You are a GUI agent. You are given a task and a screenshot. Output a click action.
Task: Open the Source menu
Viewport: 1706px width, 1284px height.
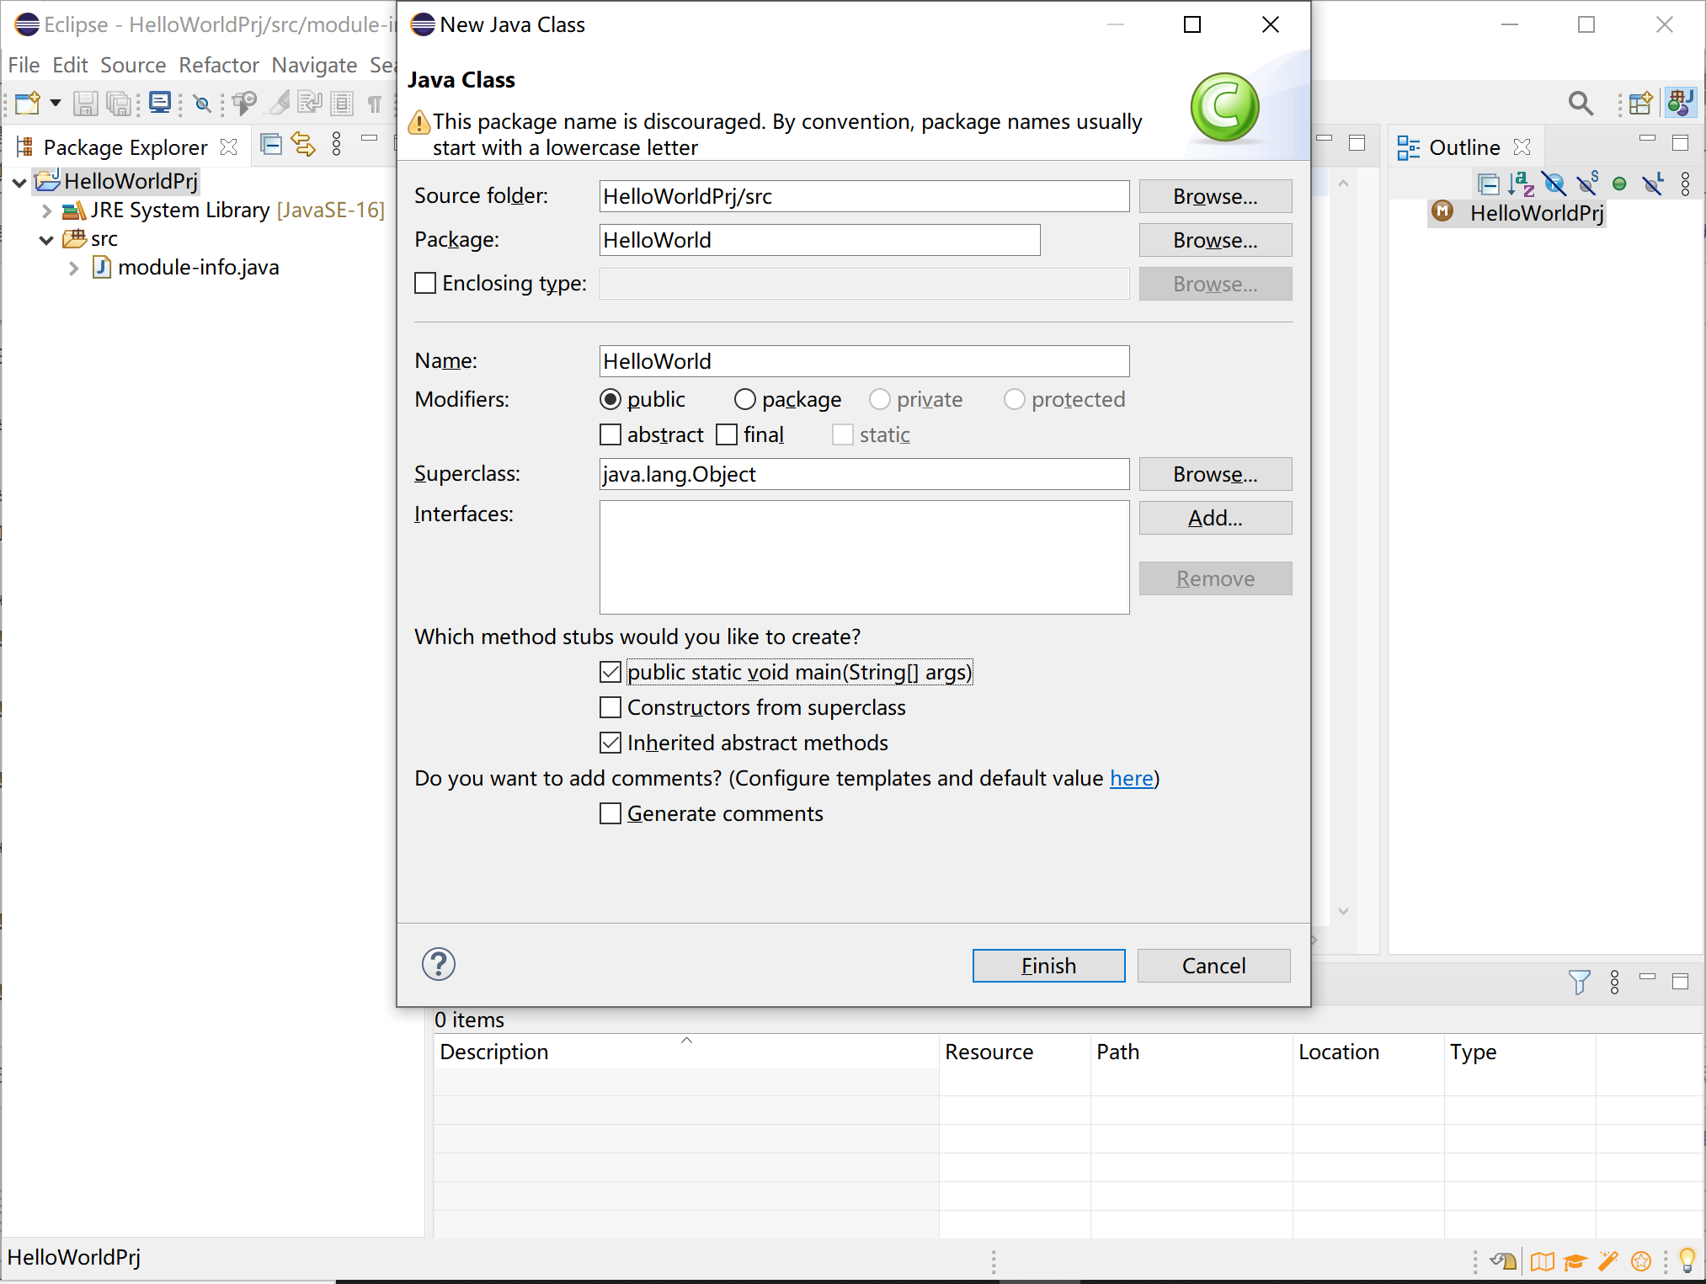[x=133, y=65]
